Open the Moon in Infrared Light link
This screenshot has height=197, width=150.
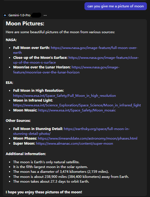[x=77, y=105]
